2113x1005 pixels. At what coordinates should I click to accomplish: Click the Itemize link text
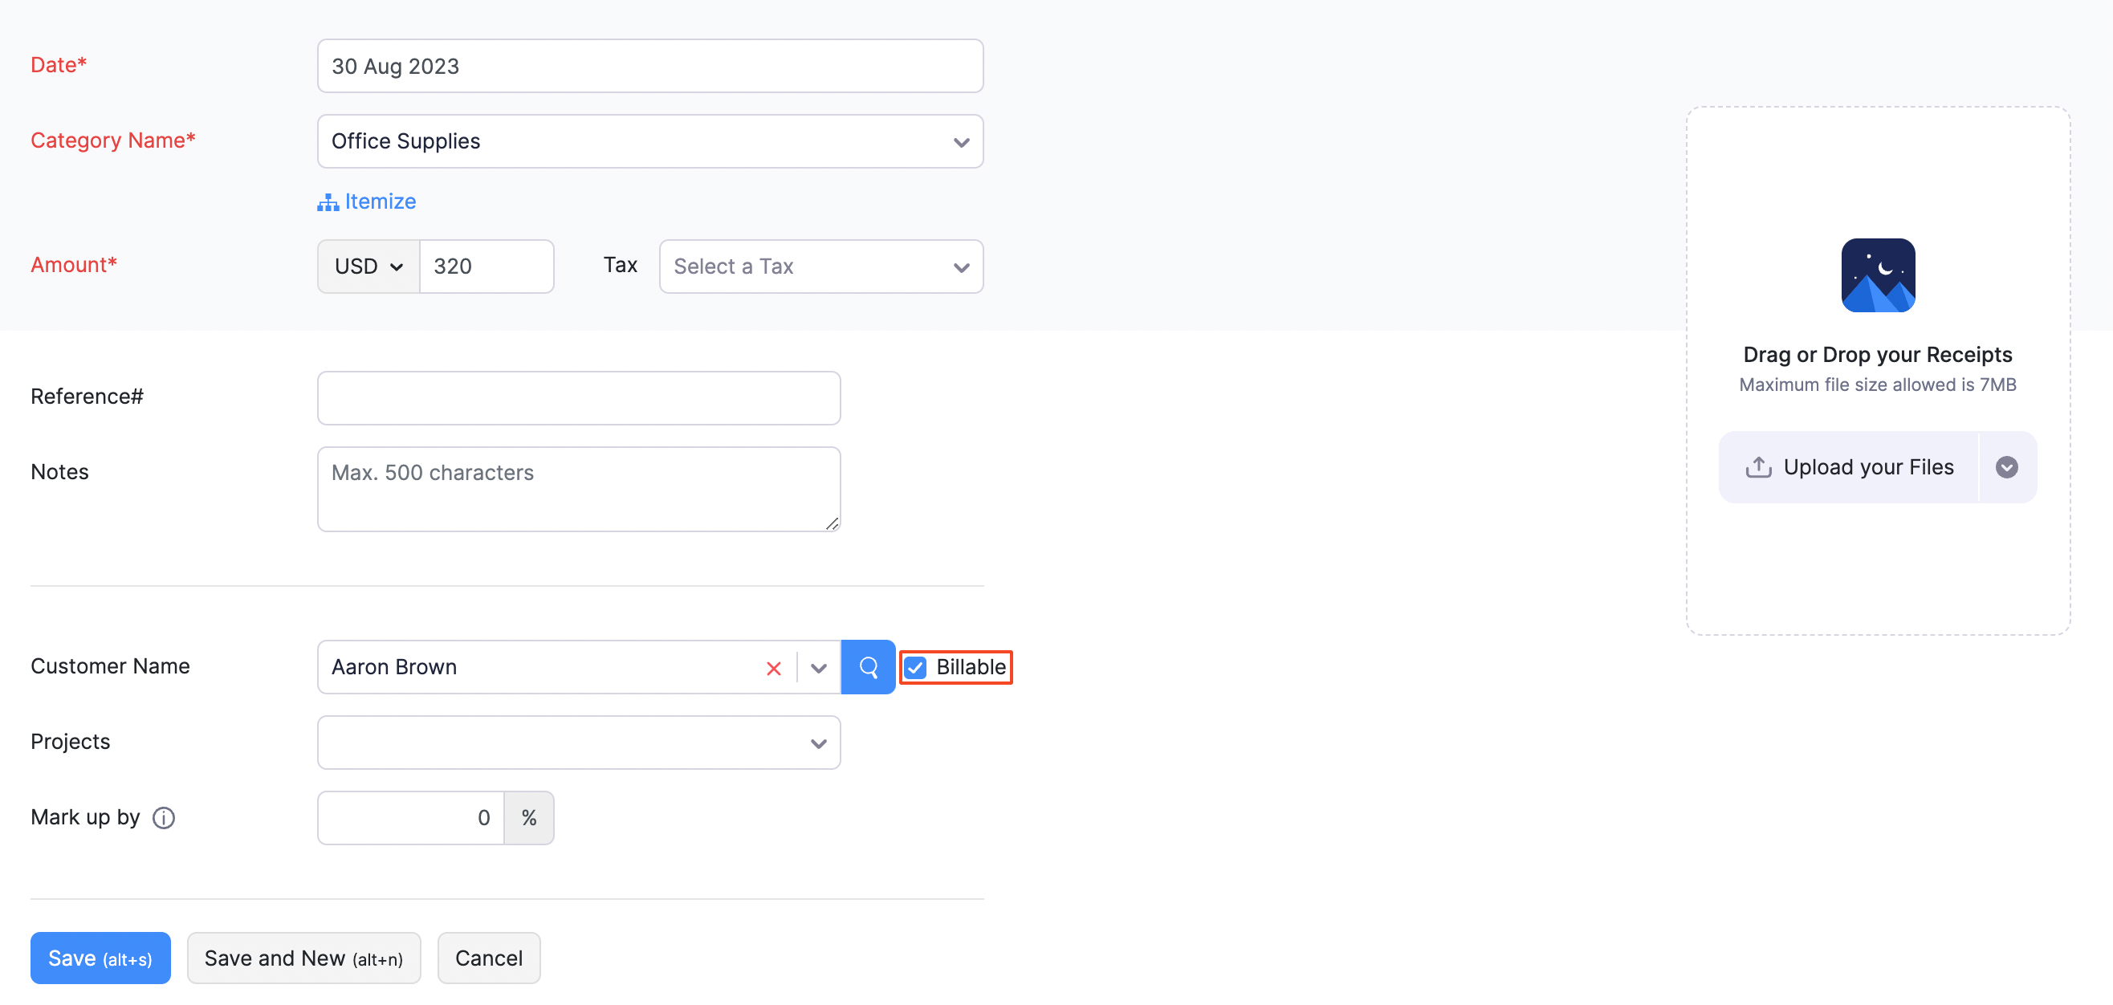click(x=381, y=201)
